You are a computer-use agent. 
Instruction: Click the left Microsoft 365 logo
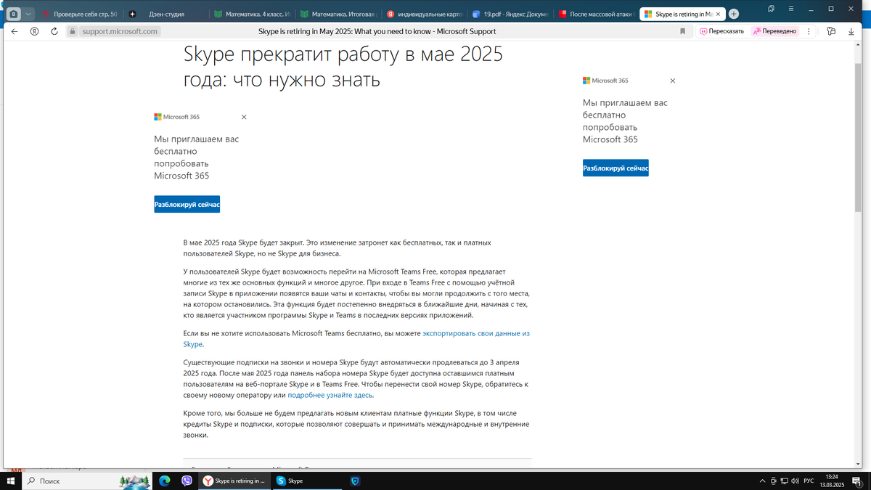coord(176,117)
